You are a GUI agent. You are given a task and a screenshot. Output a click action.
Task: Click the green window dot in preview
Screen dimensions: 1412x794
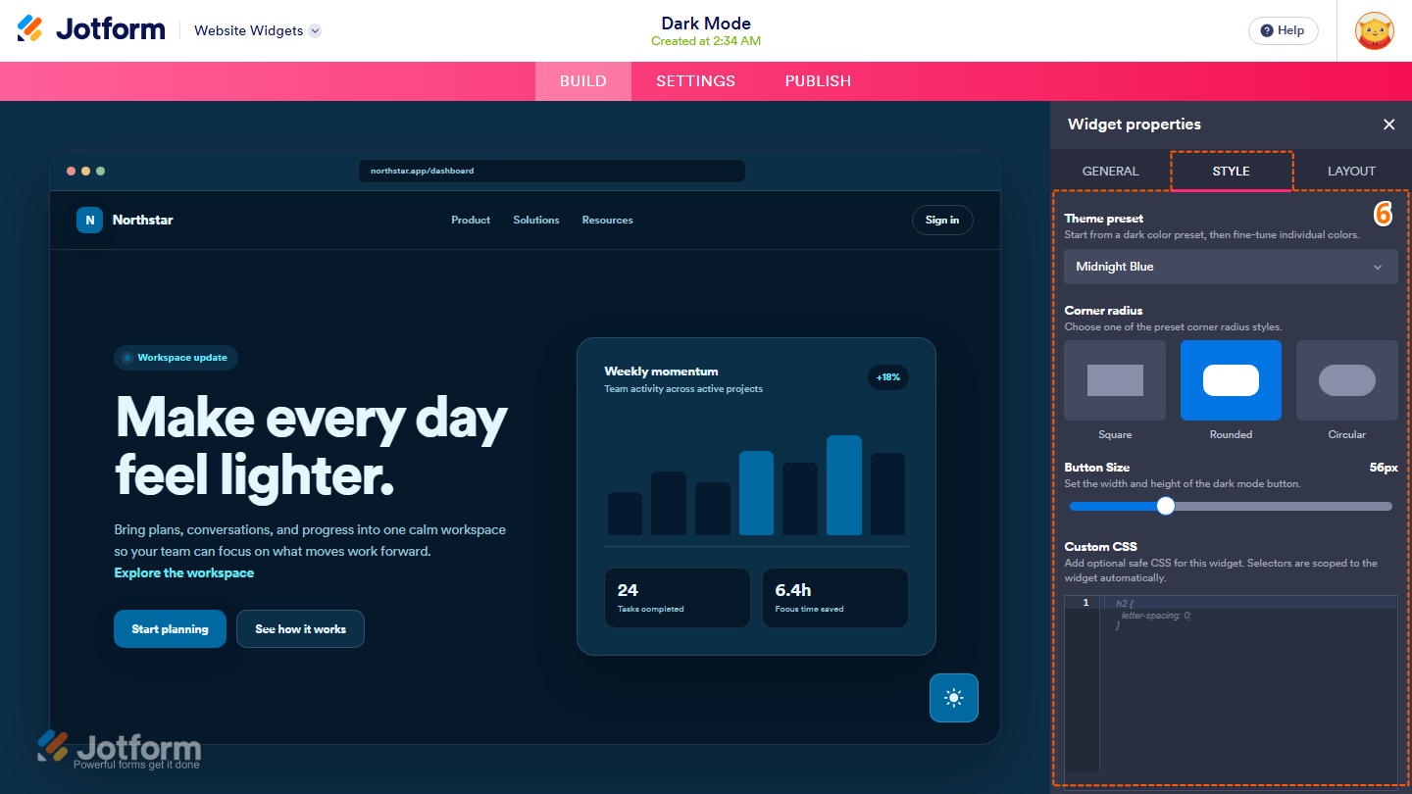click(100, 171)
